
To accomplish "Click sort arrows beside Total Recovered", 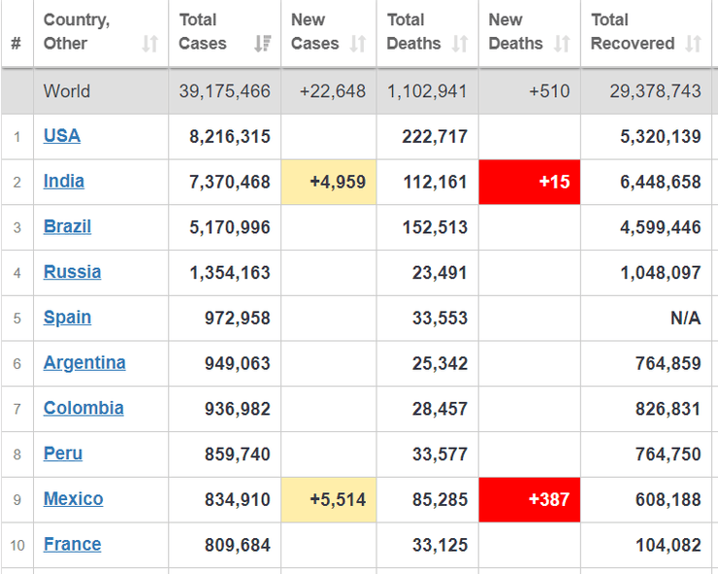I will 693,44.
